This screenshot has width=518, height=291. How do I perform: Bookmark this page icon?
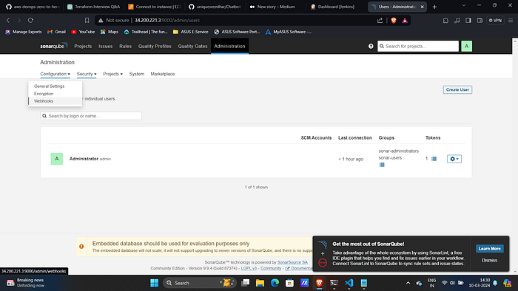tap(87, 21)
